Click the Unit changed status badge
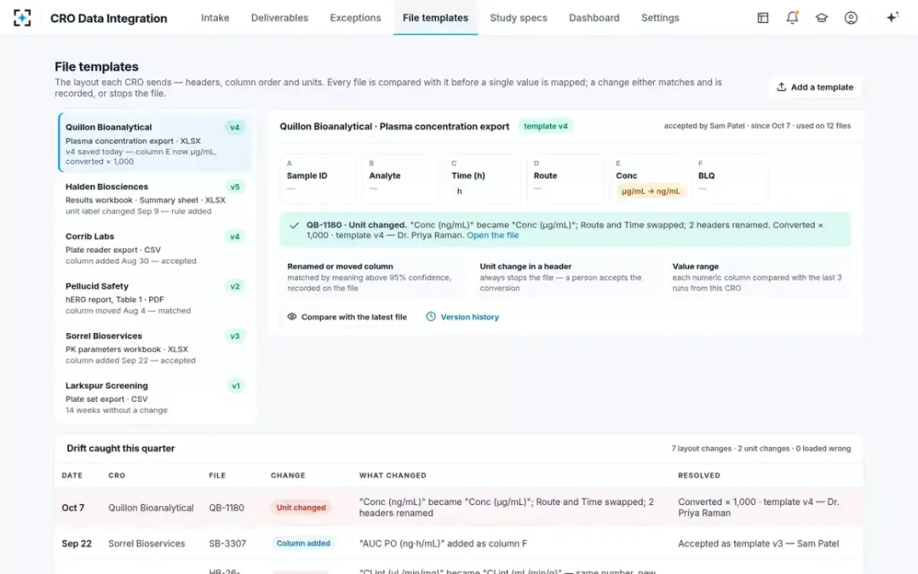This screenshot has height=574, width=918. [301, 507]
